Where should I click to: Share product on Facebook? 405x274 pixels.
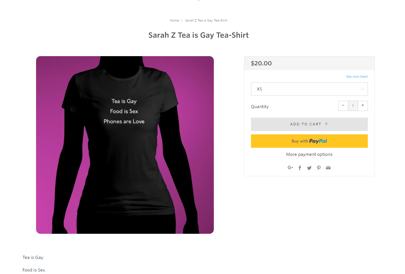300,168
